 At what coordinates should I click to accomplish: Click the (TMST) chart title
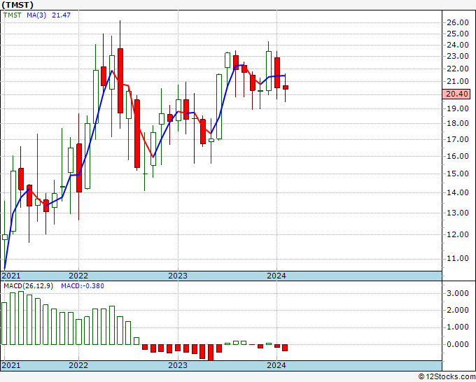[17, 5]
